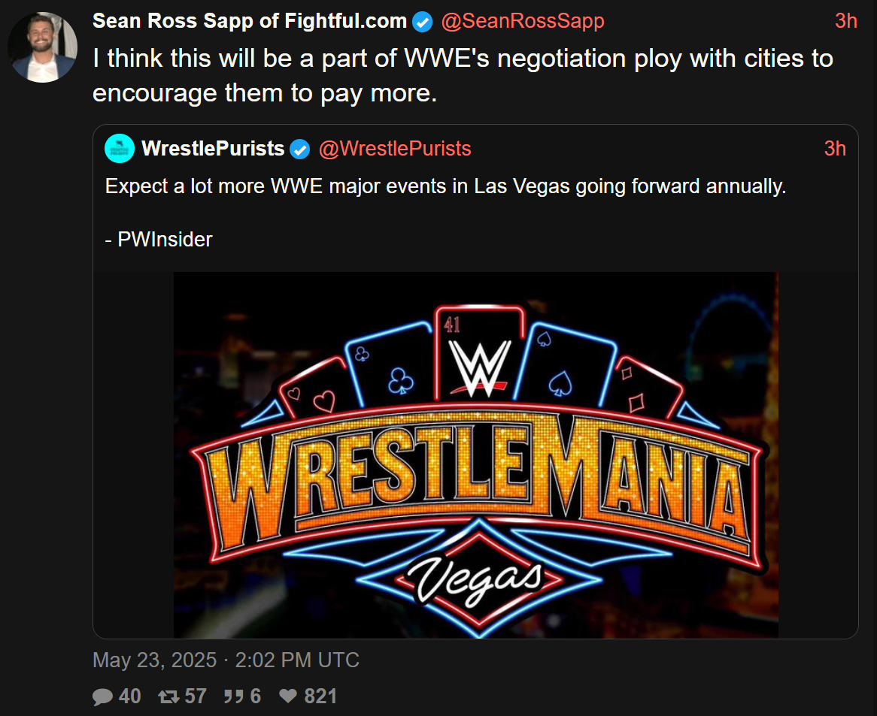Click the 821 likes count
Viewport: 877px width, 716px height.
[320, 696]
